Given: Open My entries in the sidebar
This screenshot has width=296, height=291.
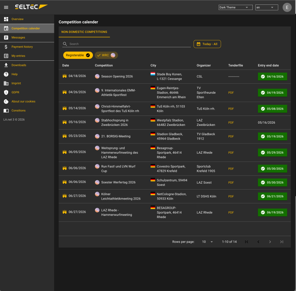Looking at the screenshot, I should (x=18, y=56).
